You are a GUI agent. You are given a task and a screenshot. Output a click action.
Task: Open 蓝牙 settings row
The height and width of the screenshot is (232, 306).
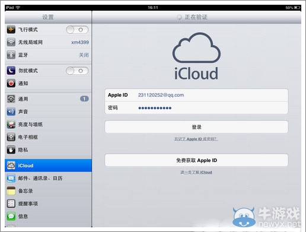point(48,55)
